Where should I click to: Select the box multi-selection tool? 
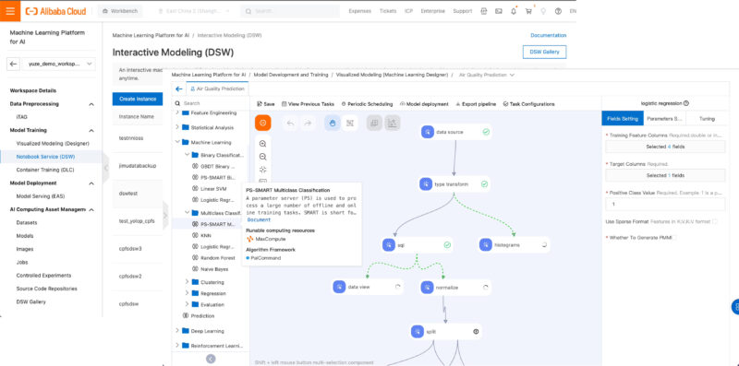(x=350, y=123)
